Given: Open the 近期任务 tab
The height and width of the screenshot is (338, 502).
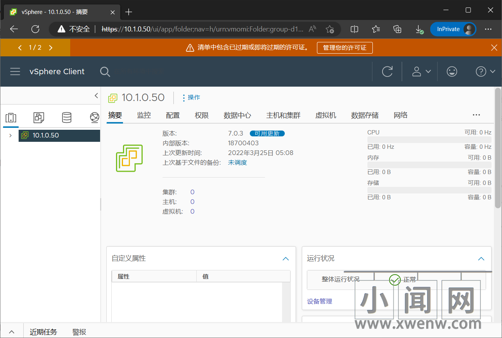Looking at the screenshot, I should pos(43,332).
